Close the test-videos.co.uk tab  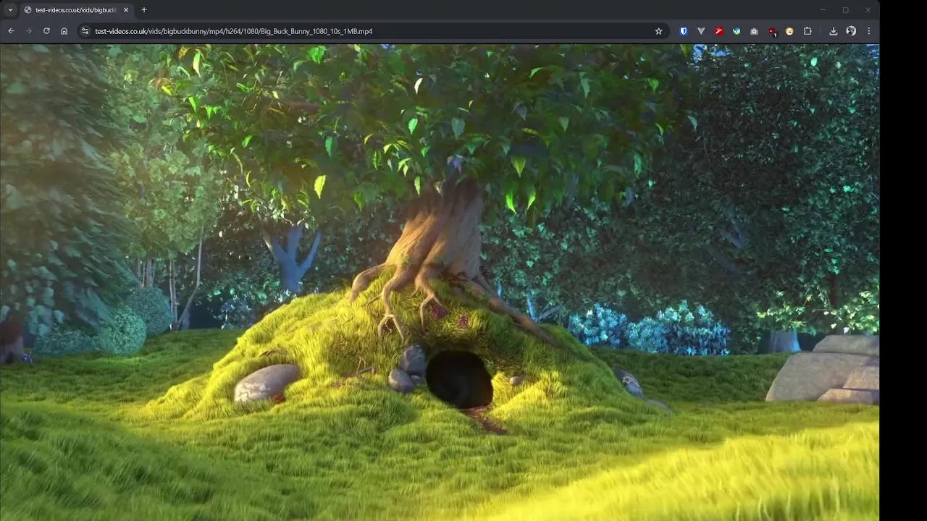pos(126,10)
